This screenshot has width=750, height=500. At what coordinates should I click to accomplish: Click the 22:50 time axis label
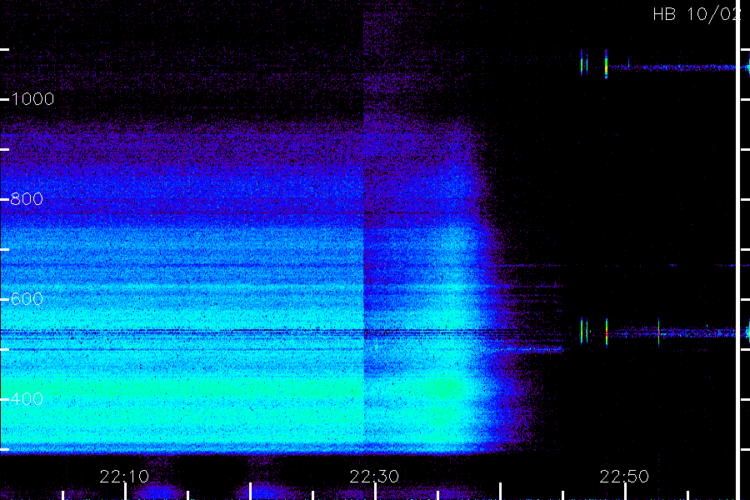(x=624, y=477)
